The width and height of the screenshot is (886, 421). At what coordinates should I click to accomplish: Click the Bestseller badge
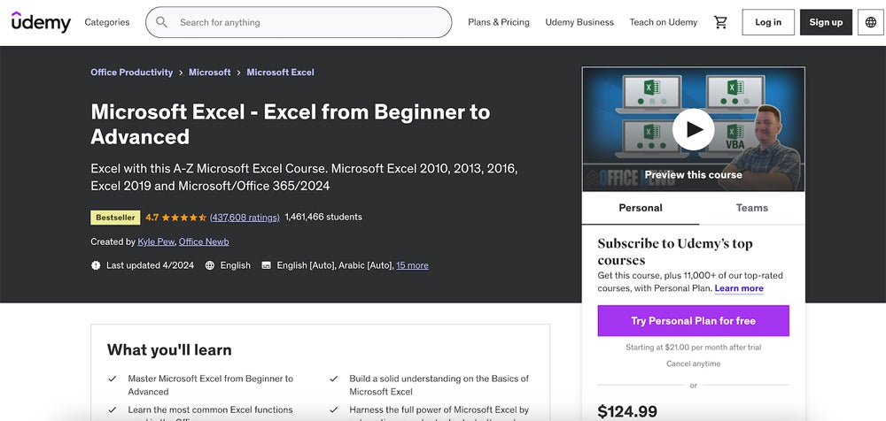pos(115,218)
